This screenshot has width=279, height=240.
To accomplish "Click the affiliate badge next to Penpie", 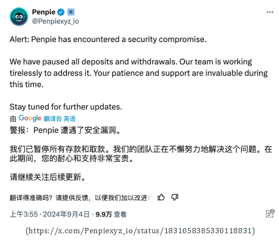I will click(x=71, y=12).
